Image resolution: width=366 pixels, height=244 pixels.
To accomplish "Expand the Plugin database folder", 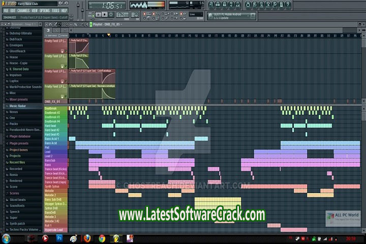I will click(20, 136).
